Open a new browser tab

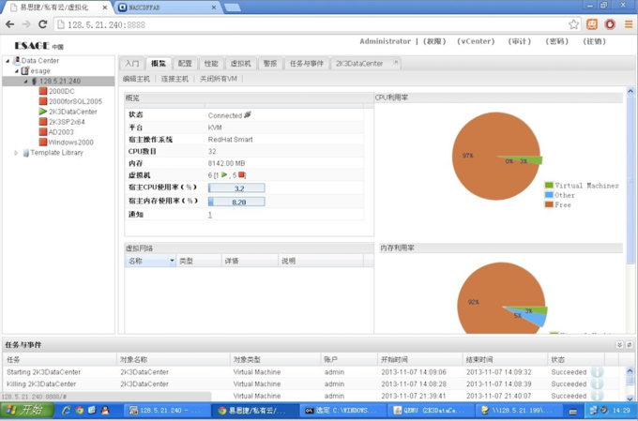233,8
